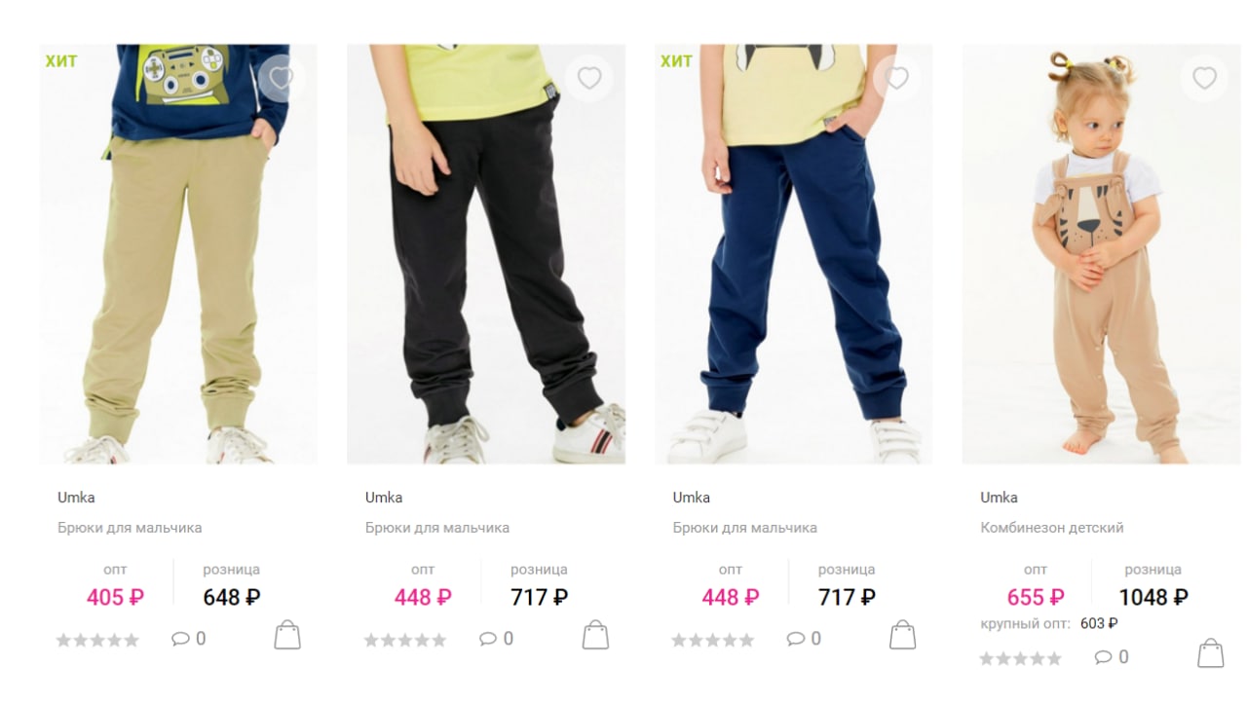Open 'Комбинезон детский' product link

point(1052,528)
